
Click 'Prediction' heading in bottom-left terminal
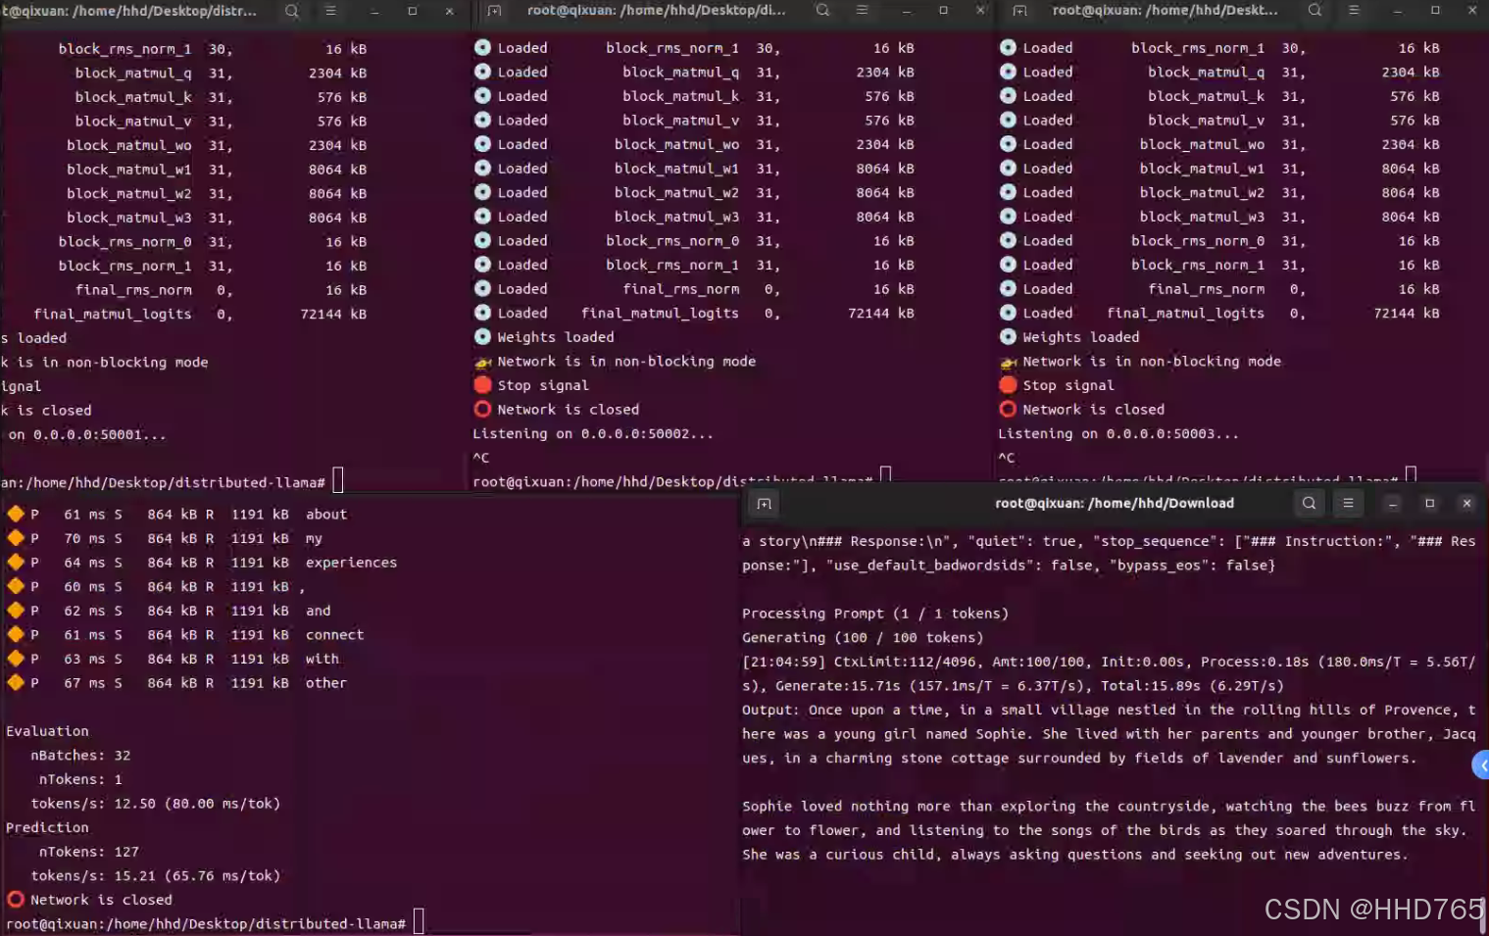point(47,827)
